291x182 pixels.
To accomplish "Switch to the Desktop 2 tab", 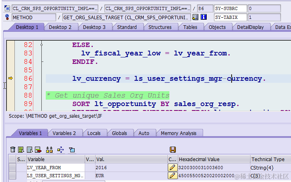I will pyautogui.click(x=60, y=27).
